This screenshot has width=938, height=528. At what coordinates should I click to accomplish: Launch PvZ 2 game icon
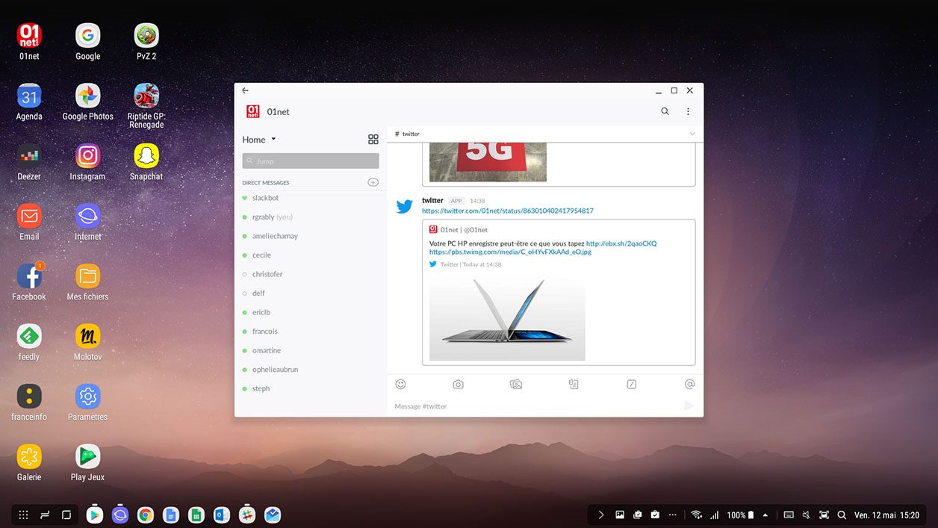pos(146,35)
